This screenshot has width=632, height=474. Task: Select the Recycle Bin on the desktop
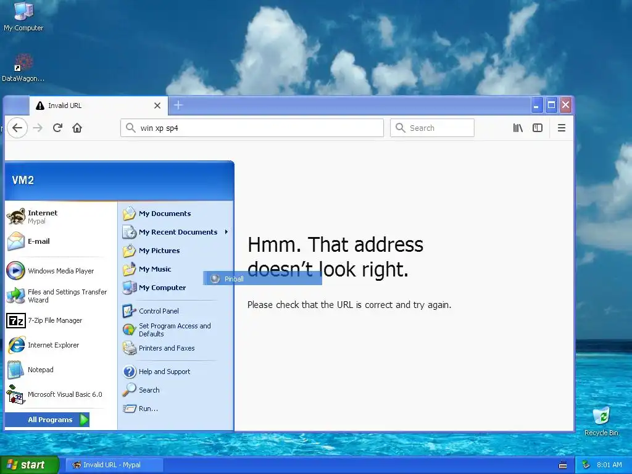click(601, 421)
